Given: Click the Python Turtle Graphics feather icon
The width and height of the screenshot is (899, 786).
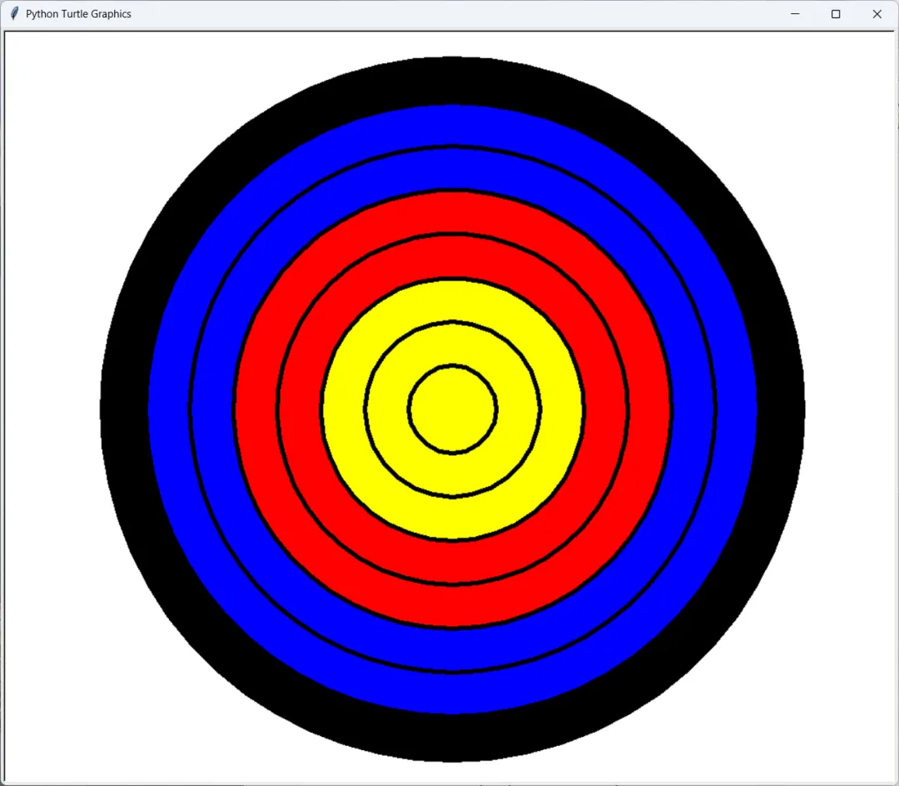Looking at the screenshot, I should (14, 13).
